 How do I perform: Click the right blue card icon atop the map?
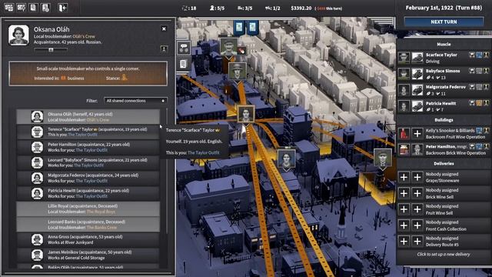point(253,28)
